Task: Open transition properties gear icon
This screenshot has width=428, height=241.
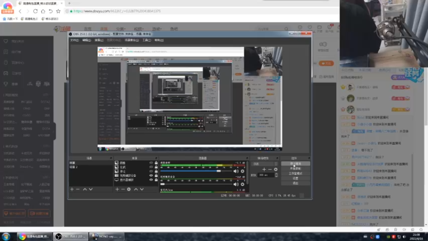Action: (276, 169)
